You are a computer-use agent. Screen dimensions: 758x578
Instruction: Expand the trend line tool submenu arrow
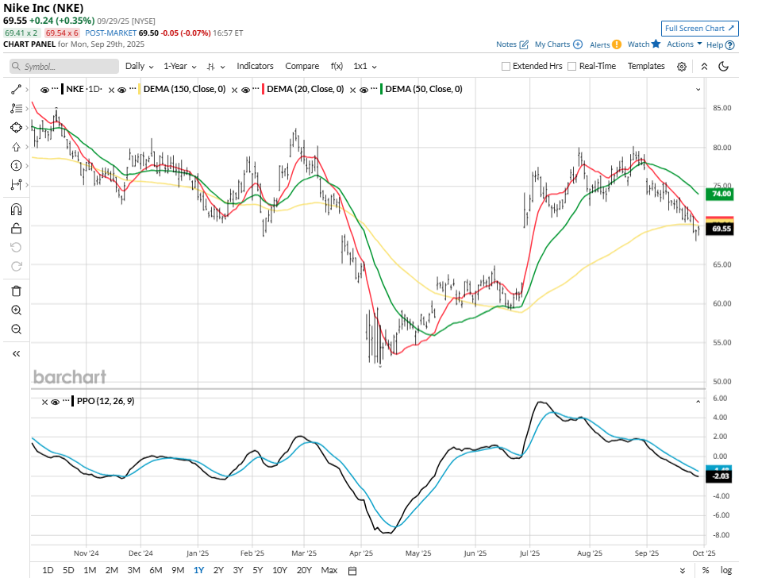click(26, 90)
